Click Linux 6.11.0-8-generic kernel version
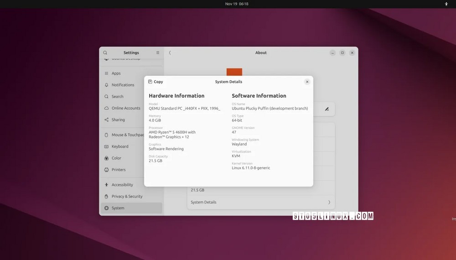The width and height of the screenshot is (456, 260). pos(251,168)
